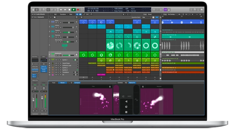Open the Loop Browser icon
235x132 pixels.
pyautogui.click(x=198, y=10)
